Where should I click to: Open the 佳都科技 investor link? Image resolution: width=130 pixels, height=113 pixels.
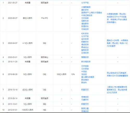click(85, 21)
